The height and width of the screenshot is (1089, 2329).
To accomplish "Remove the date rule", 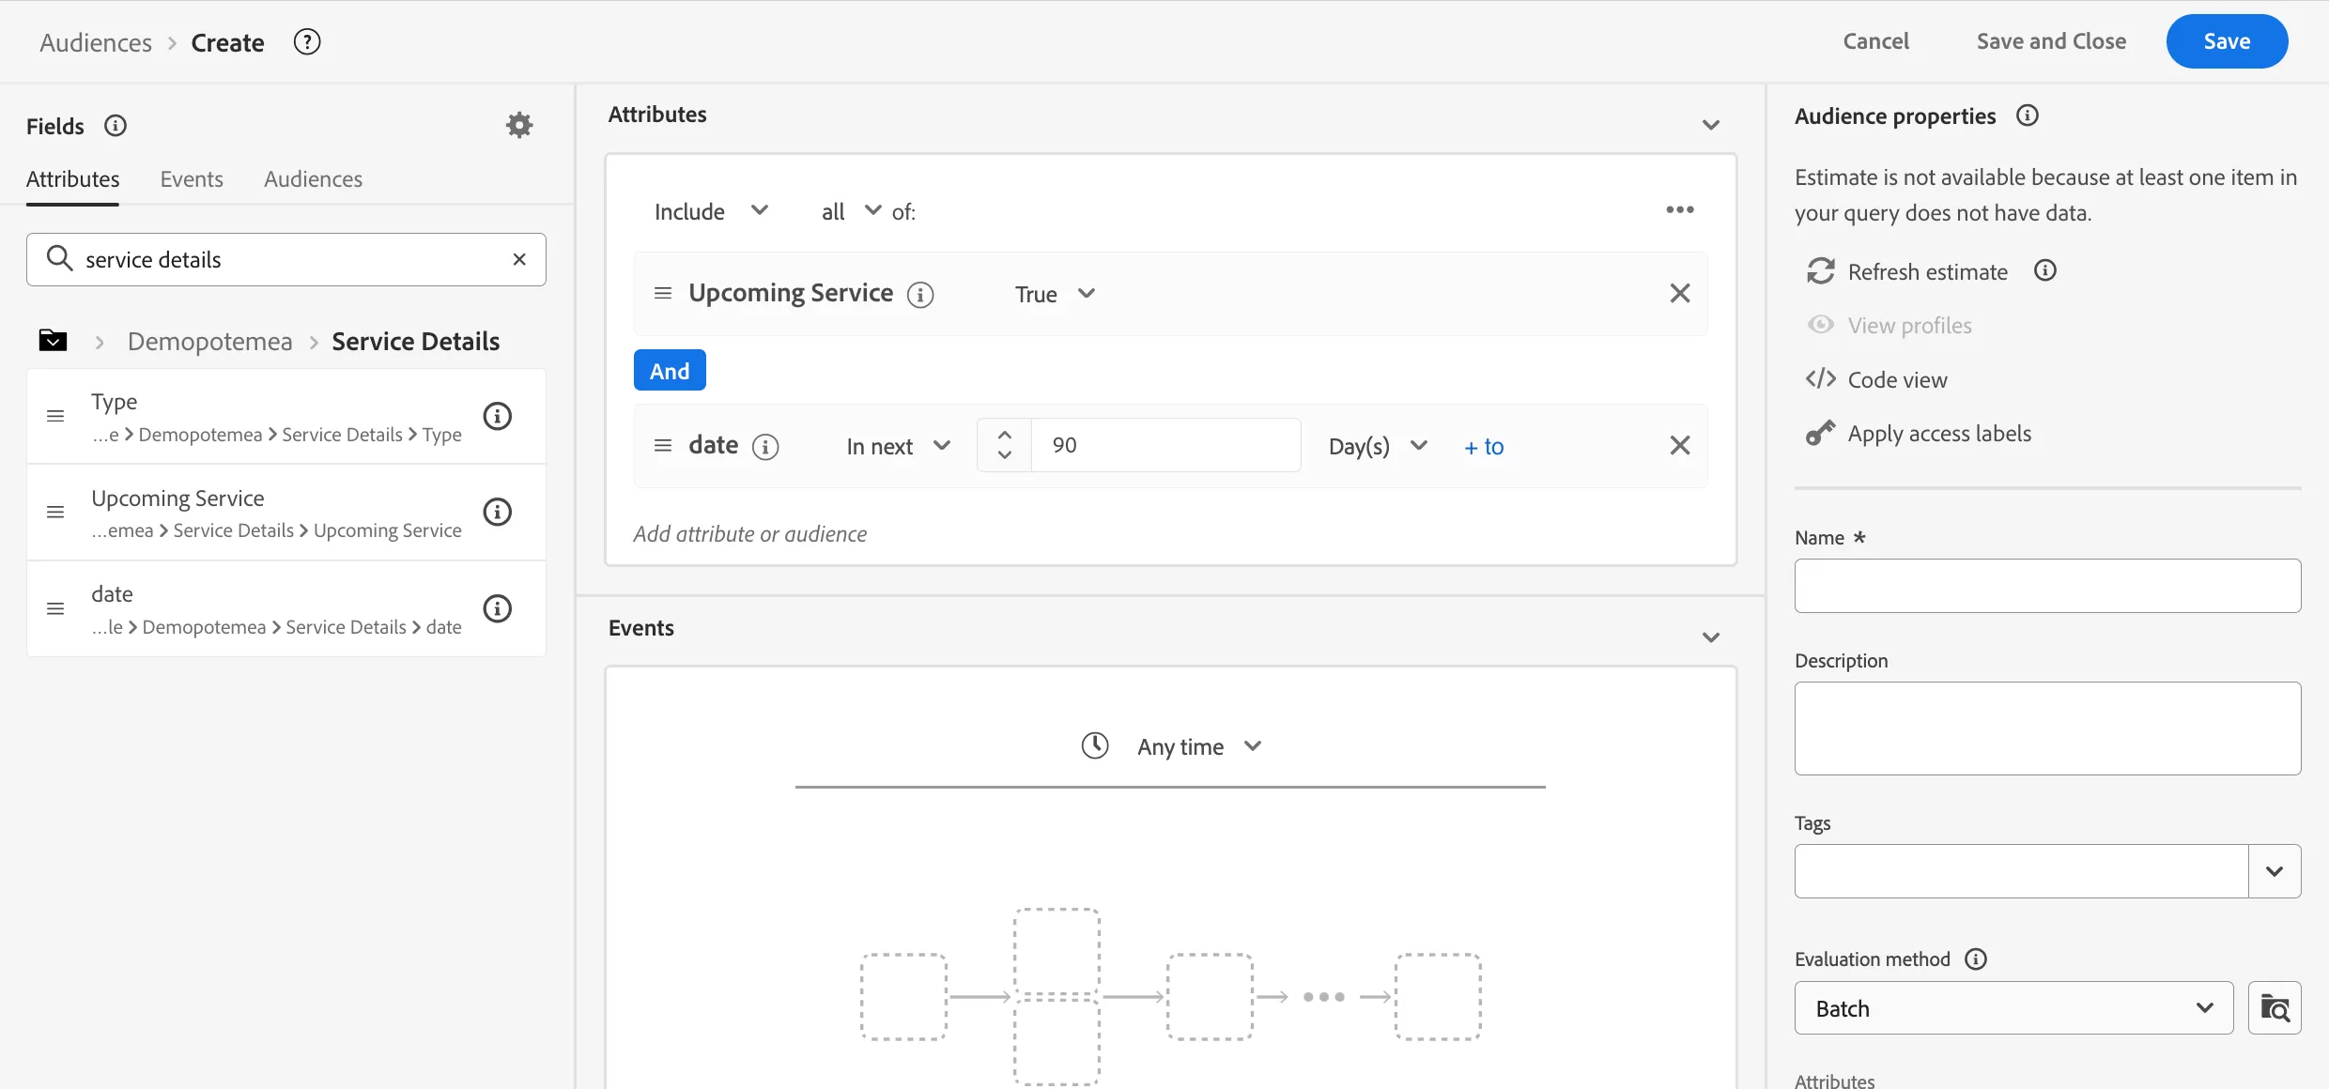I will tap(1680, 445).
